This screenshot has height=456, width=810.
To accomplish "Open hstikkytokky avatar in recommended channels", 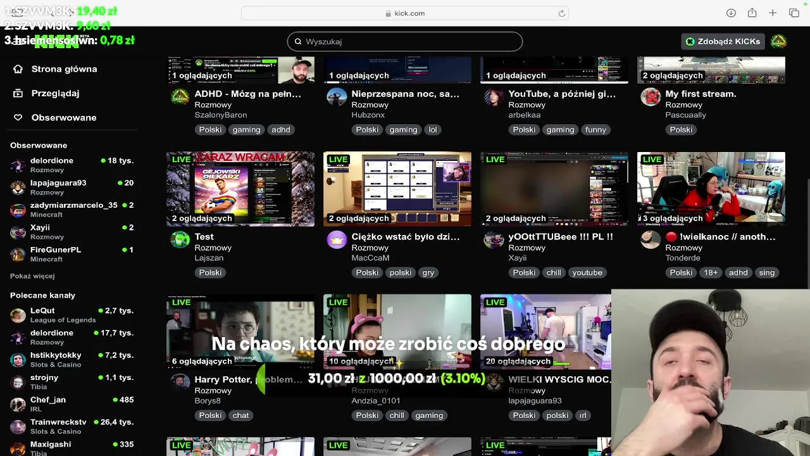I will click(18, 360).
